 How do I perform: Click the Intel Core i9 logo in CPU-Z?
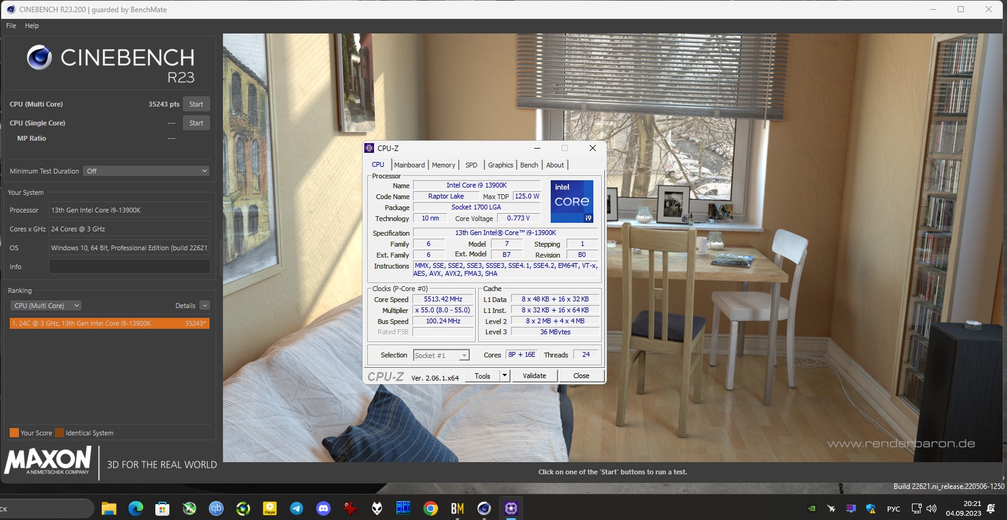pyautogui.click(x=572, y=202)
